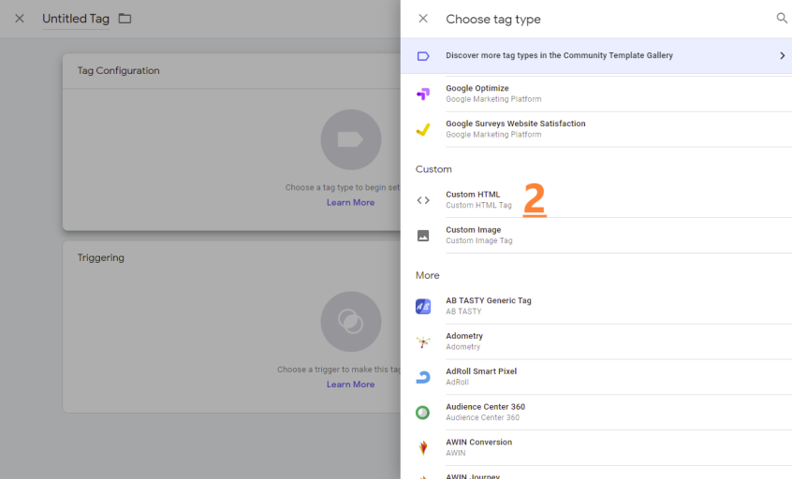The image size is (792, 479).
Task: Close the Untitled Tag editor
Action: [x=20, y=19]
